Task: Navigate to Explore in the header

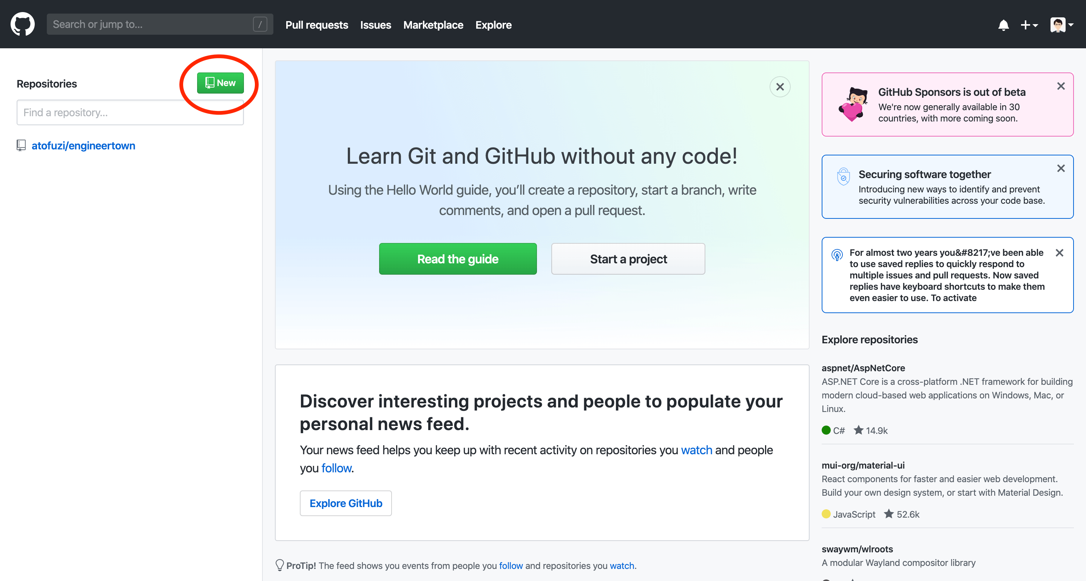Action: 493,25
